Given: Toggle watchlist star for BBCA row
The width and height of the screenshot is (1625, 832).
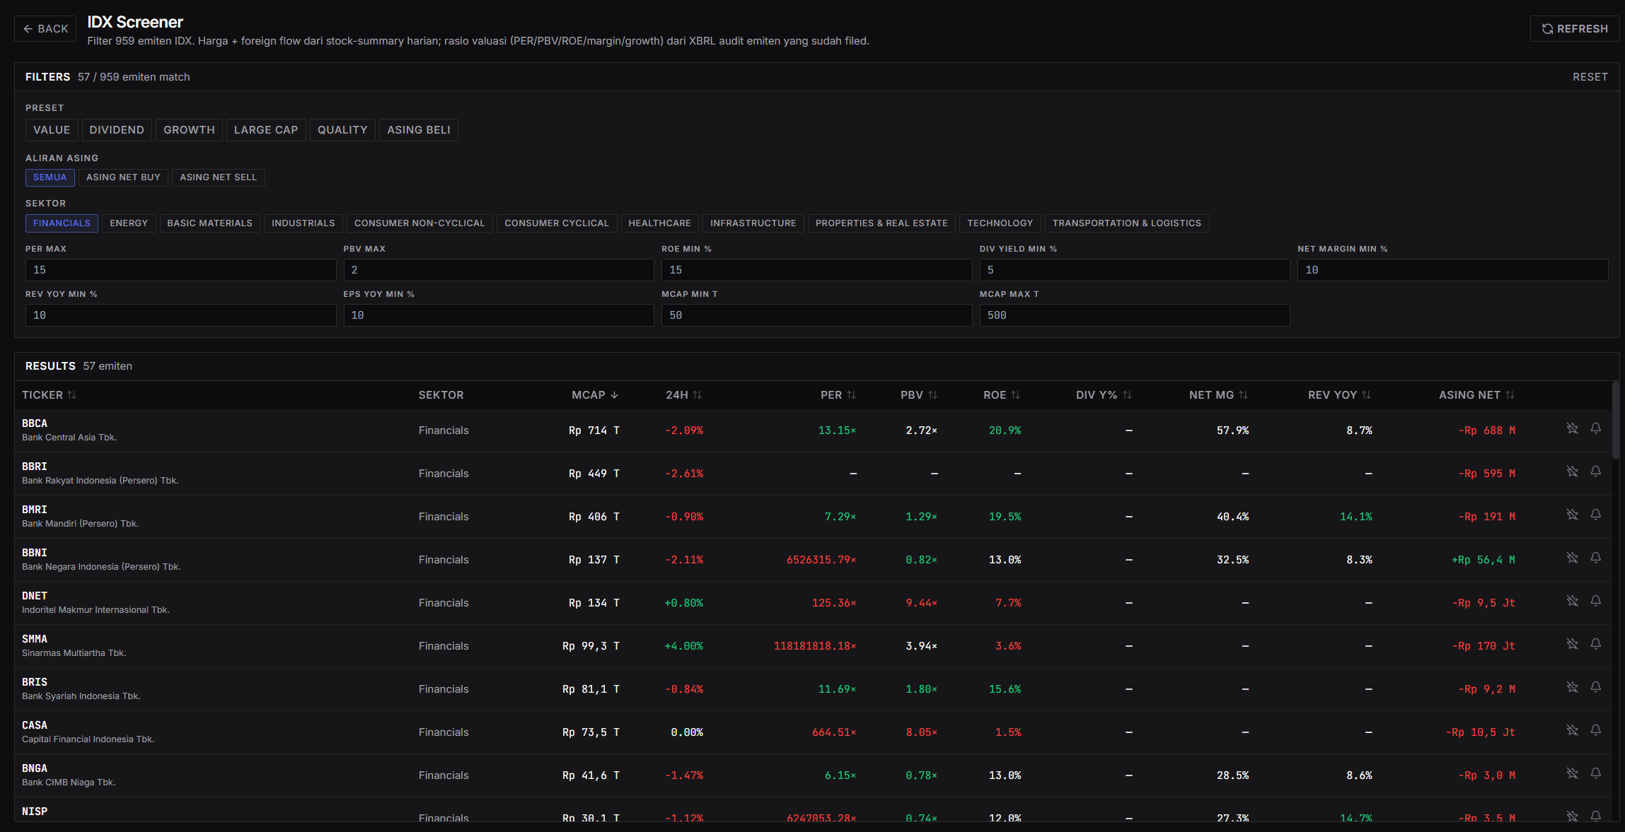Looking at the screenshot, I should click(1572, 428).
